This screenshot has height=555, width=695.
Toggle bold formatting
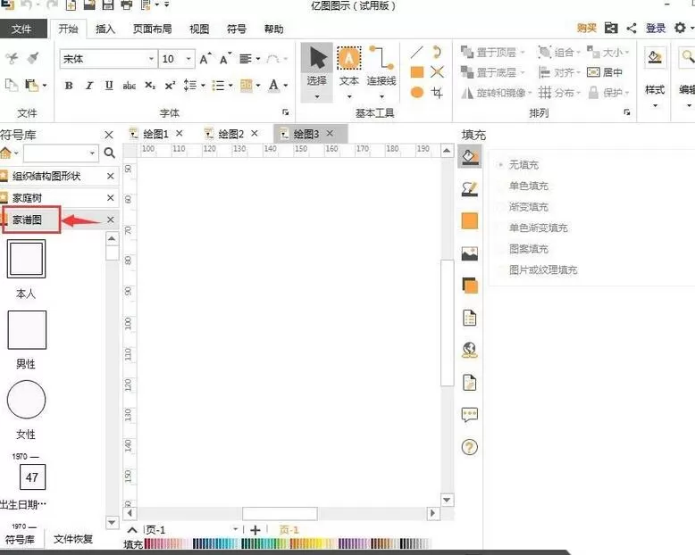69,86
